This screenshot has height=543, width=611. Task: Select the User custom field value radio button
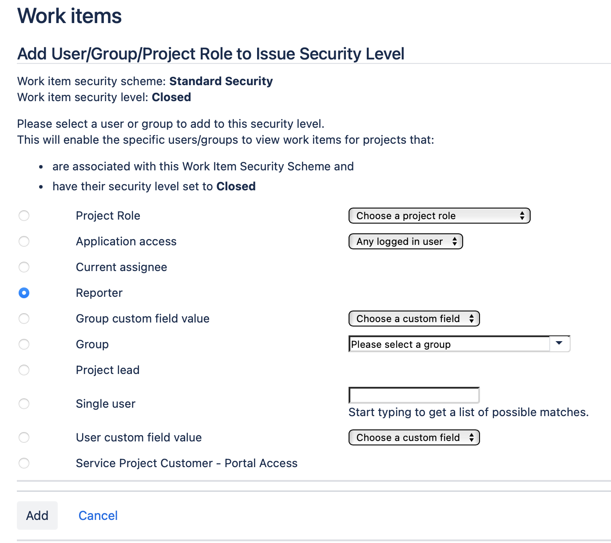point(24,437)
